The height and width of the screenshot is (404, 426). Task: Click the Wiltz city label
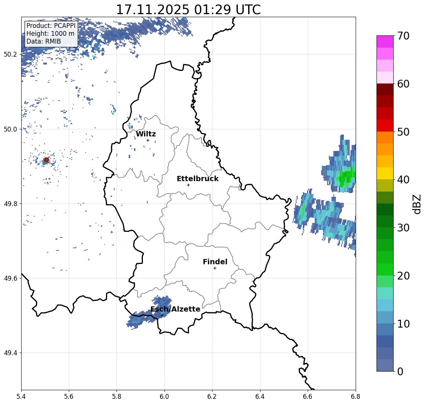click(146, 134)
